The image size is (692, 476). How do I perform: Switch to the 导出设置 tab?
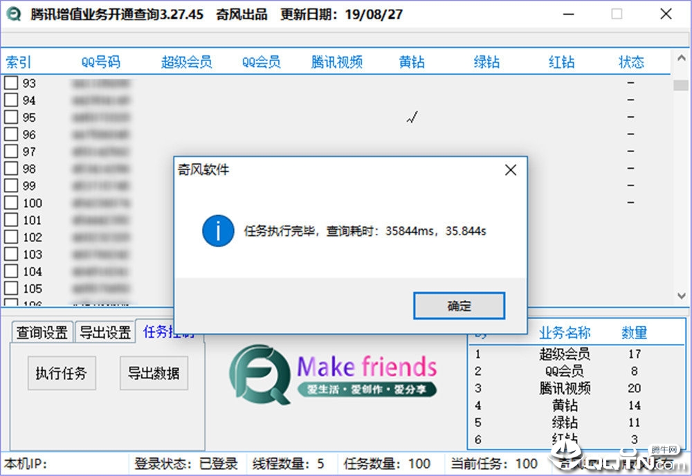pyautogui.click(x=105, y=331)
